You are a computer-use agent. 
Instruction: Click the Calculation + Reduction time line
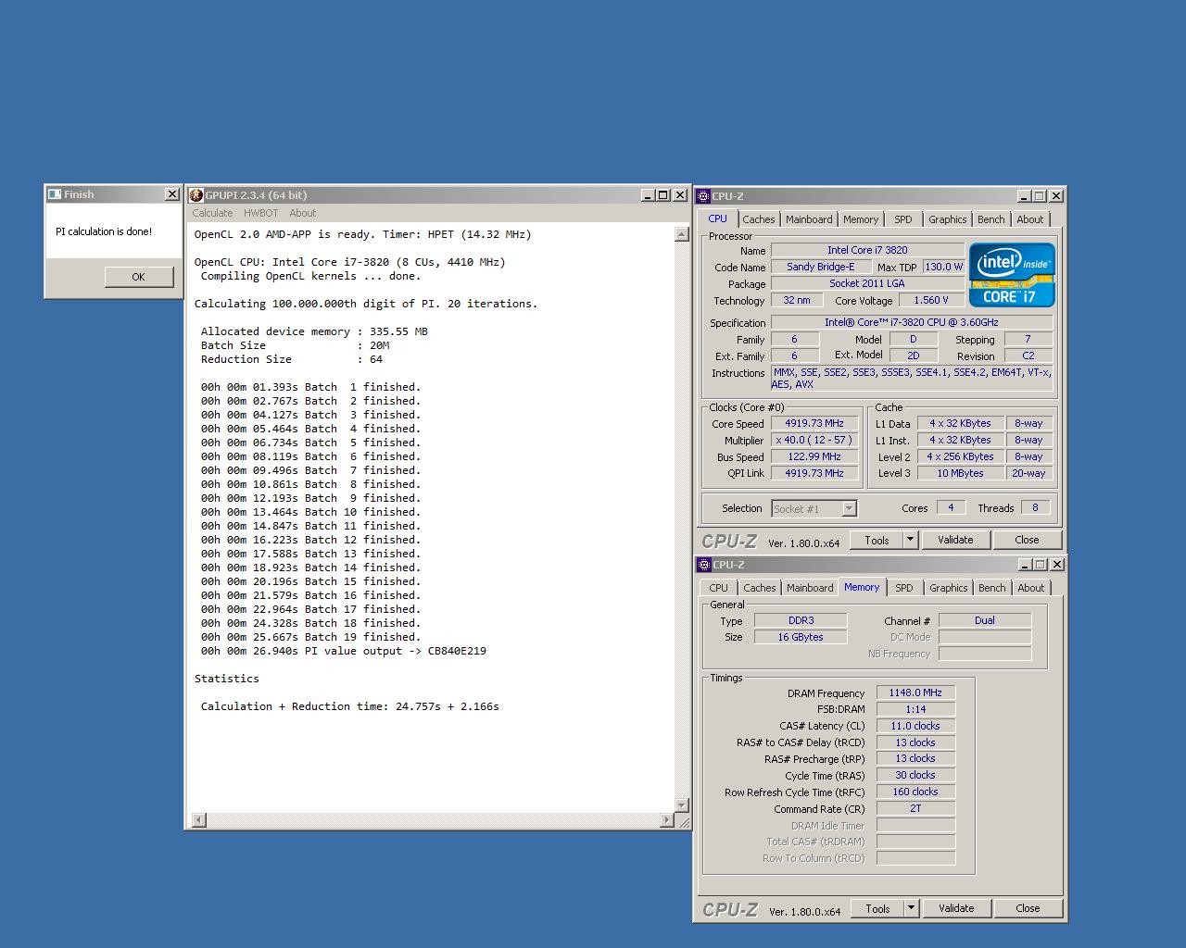[349, 706]
